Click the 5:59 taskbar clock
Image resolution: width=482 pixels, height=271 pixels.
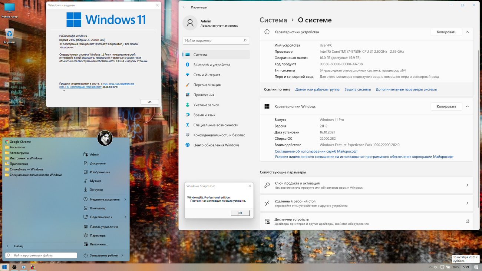click(x=466, y=267)
